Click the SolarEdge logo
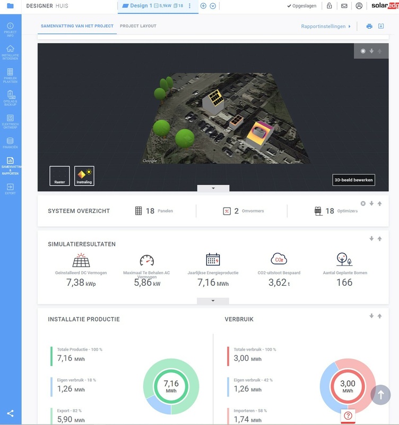This screenshot has width=399, height=425. point(385,6)
